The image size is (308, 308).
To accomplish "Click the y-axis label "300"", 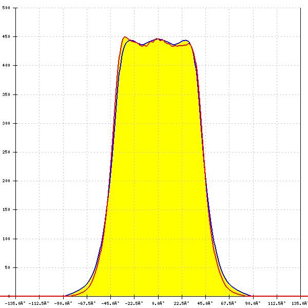I will click(6, 123).
